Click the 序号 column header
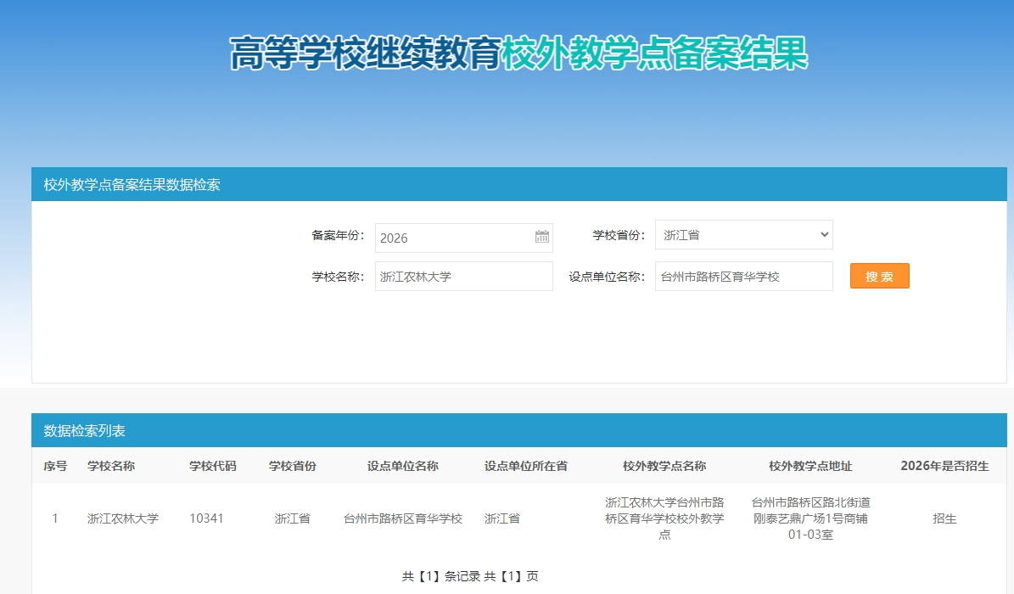The width and height of the screenshot is (1014, 594). coord(55,466)
